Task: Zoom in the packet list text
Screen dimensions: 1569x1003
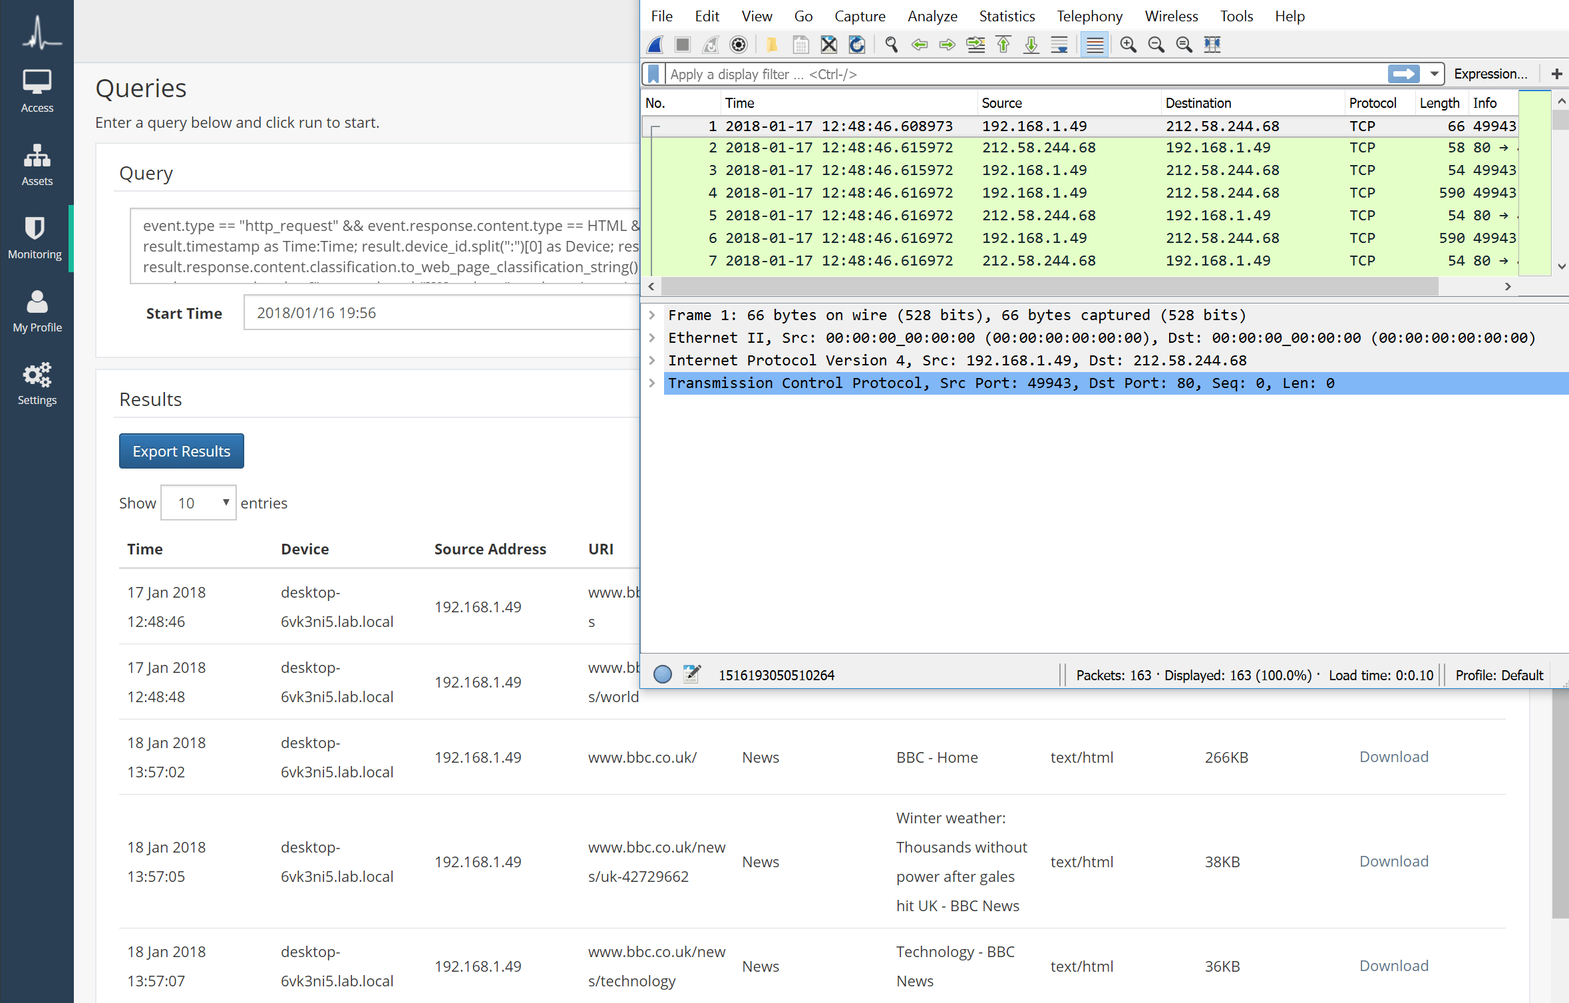Action: 1128,45
